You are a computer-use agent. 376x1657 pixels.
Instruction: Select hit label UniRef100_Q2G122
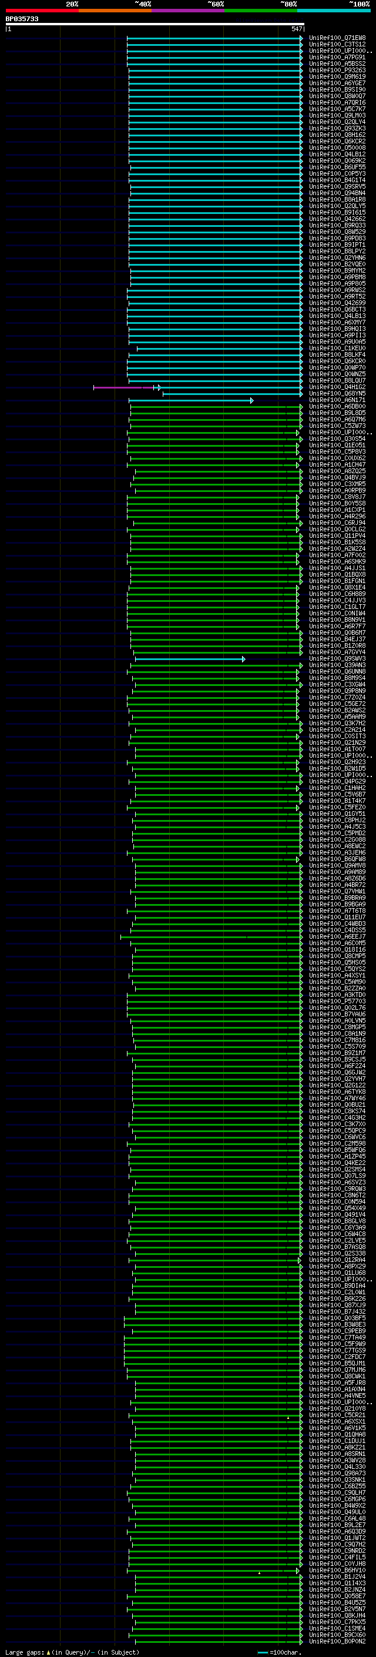pyautogui.click(x=337, y=1085)
